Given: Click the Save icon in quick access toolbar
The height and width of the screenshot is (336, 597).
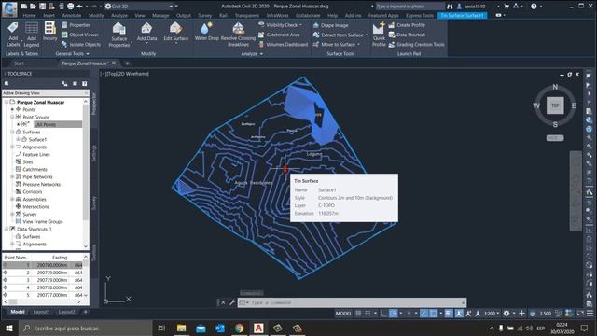Looking at the screenshot, I should coord(43,7).
